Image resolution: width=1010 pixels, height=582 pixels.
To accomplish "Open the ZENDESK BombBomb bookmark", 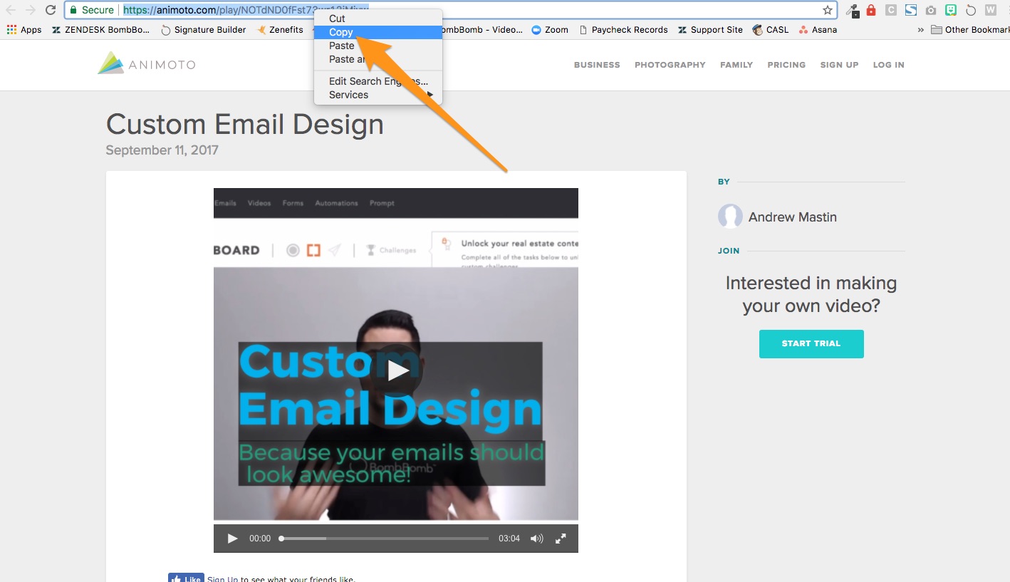I will (x=100, y=30).
